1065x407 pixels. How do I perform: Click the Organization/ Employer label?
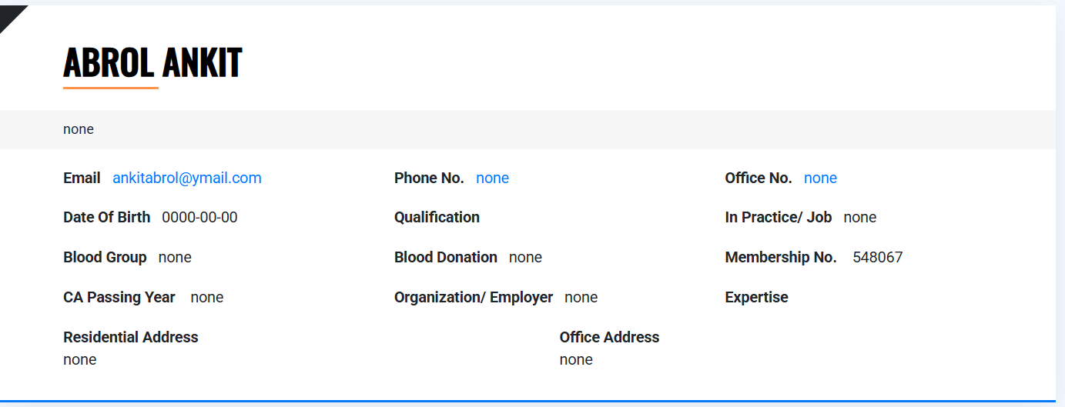[474, 298]
